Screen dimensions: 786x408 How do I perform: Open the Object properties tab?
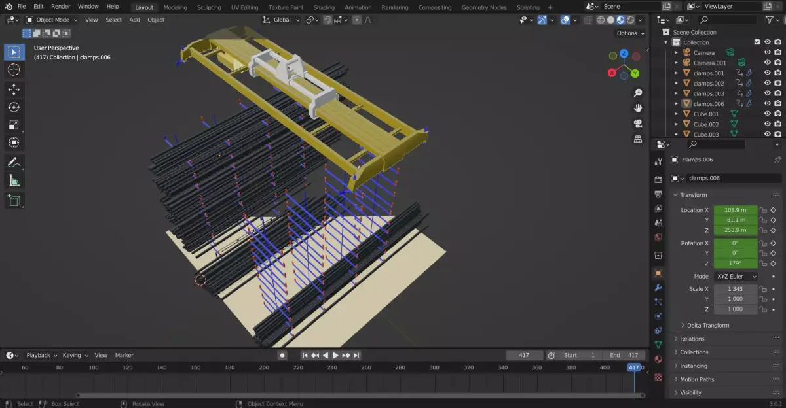coord(658,273)
